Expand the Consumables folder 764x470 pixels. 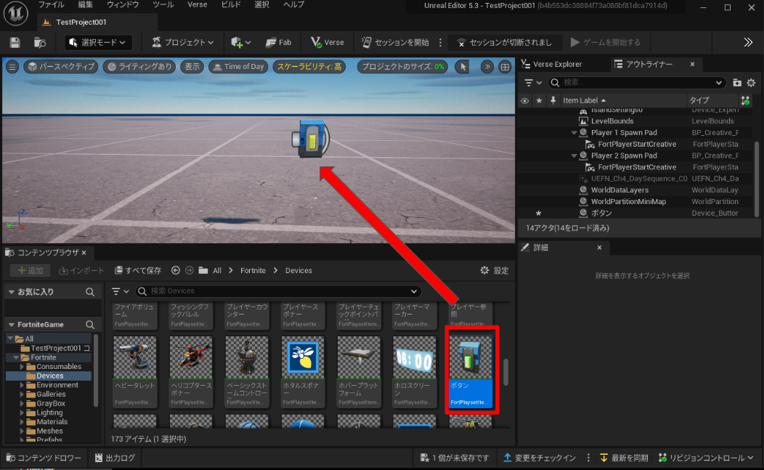click(22, 367)
